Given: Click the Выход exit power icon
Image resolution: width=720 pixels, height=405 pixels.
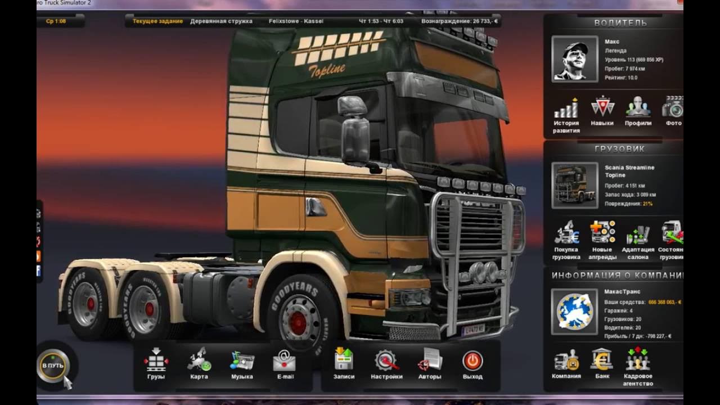Looking at the screenshot, I should tap(472, 360).
